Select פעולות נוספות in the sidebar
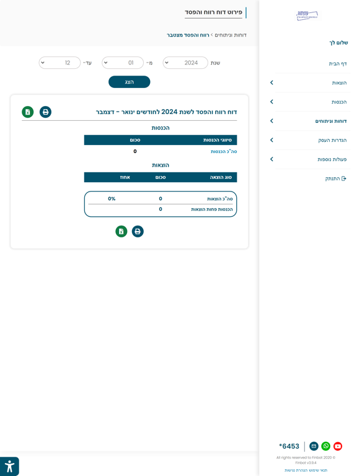This screenshot has height=476, width=357. (x=332, y=159)
